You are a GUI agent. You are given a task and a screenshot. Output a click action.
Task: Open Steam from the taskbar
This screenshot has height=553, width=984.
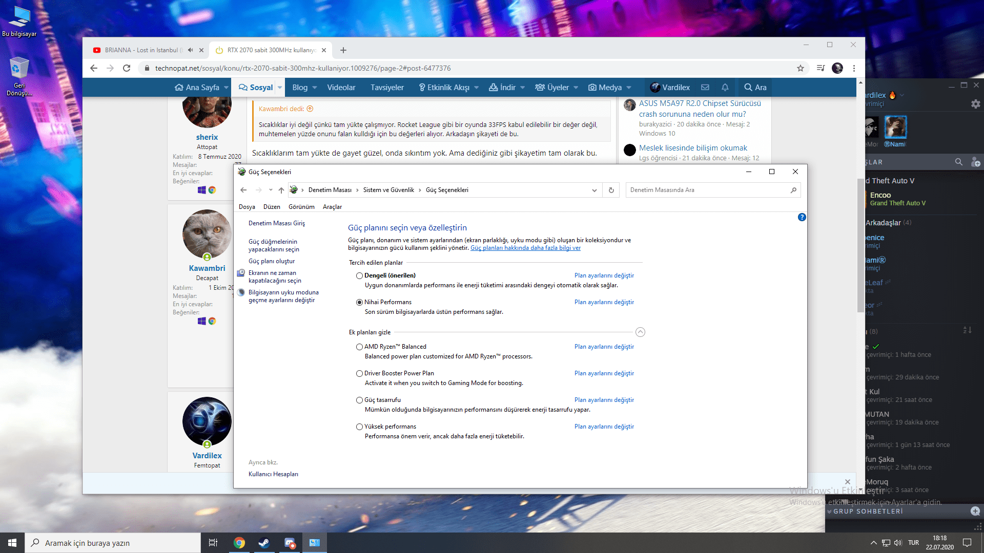coord(264,543)
